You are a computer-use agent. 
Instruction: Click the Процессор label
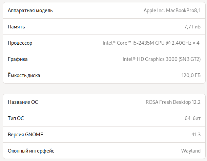click(20, 43)
